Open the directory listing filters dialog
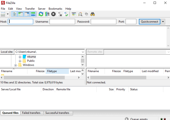This screenshot has width=170, height=120. click(74, 14)
